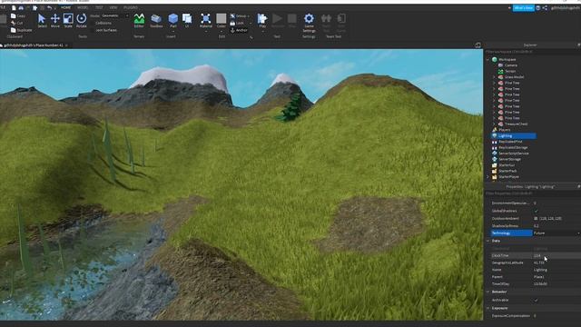Click the new file icon in quick access bar
581x327 pixels.
click(14, 8)
